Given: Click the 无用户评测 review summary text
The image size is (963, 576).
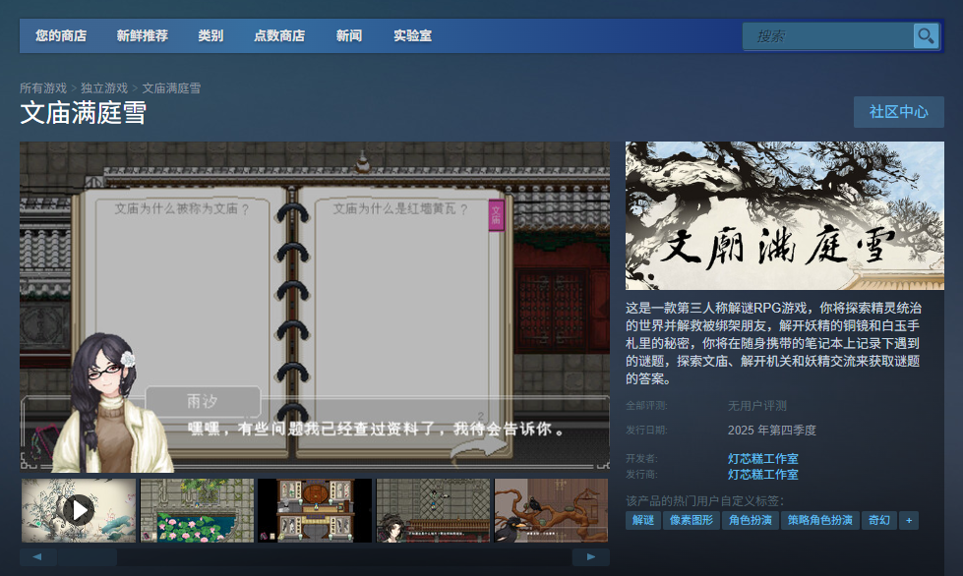Looking at the screenshot, I should click(x=756, y=406).
